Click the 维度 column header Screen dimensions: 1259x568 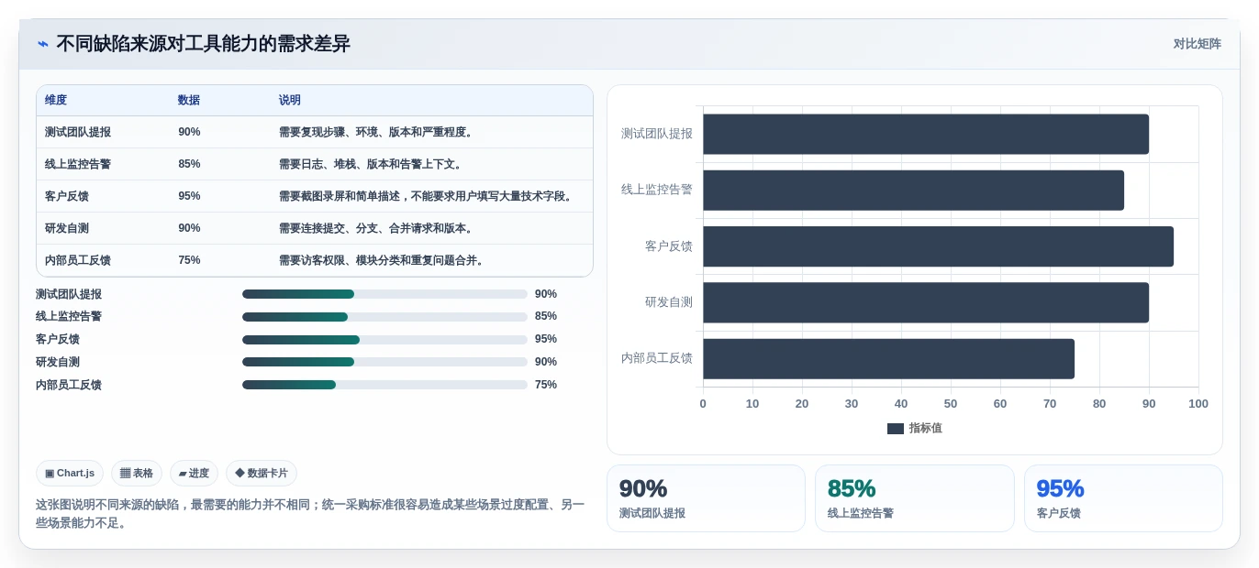pyautogui.click(x=56, y=100)
